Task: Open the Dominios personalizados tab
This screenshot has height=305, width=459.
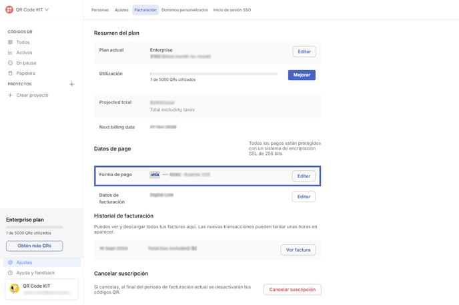Action: pos(184,10)
